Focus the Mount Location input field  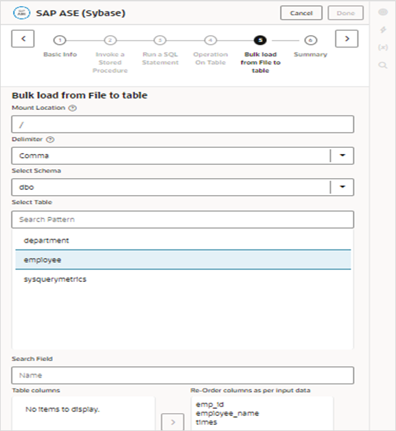click(183, 124)
